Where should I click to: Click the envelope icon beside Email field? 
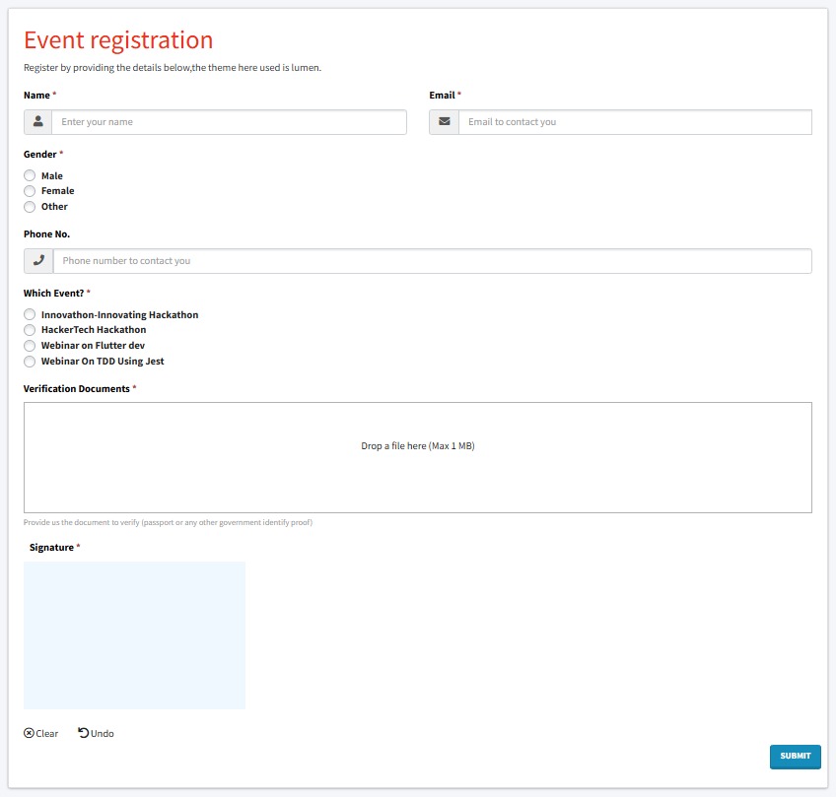444,122
